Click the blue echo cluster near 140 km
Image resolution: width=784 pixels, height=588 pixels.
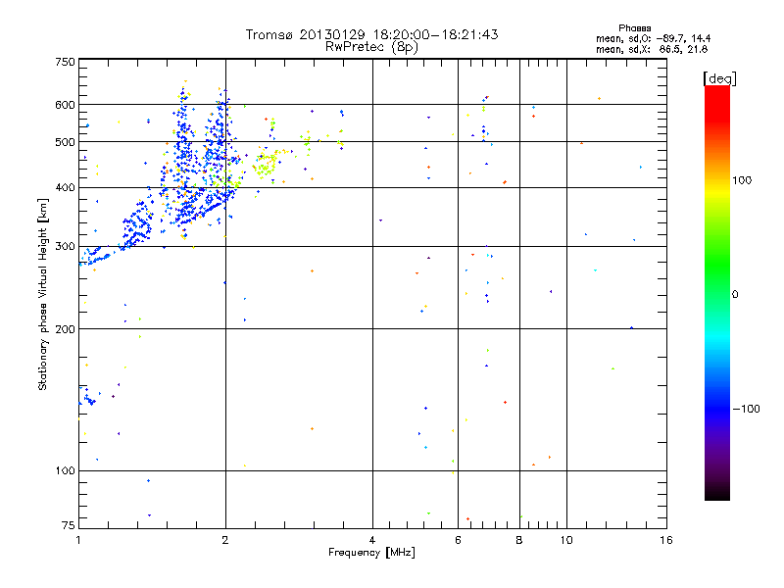pos(87,397)
